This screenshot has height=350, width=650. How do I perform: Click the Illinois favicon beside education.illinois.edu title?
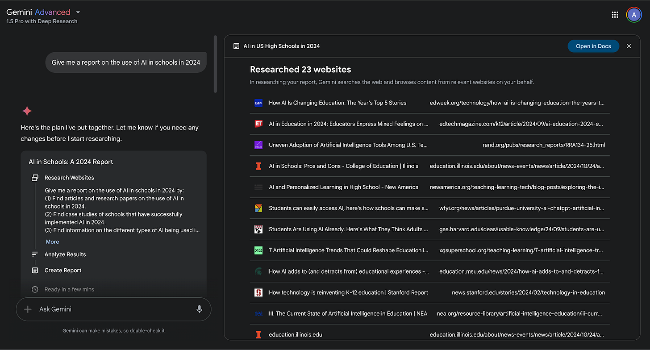click(x=258, y=334)
